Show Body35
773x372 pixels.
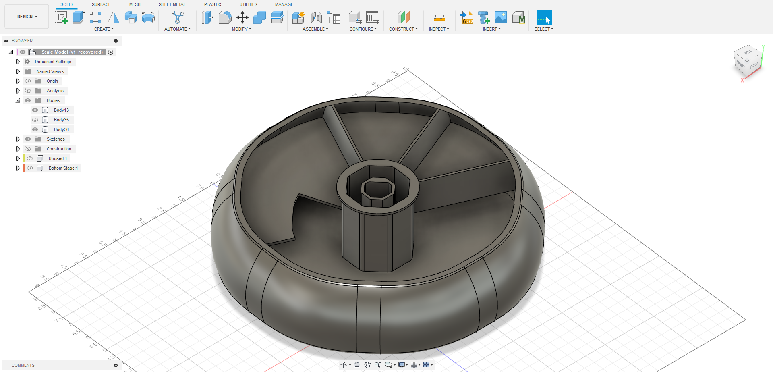click(35, 120)
